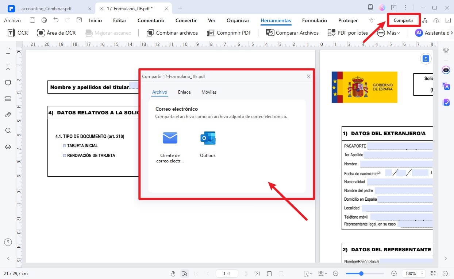
Task: Adjust the zoom slider in status bar
Action: pyautogui.click(x=361, y=273)
